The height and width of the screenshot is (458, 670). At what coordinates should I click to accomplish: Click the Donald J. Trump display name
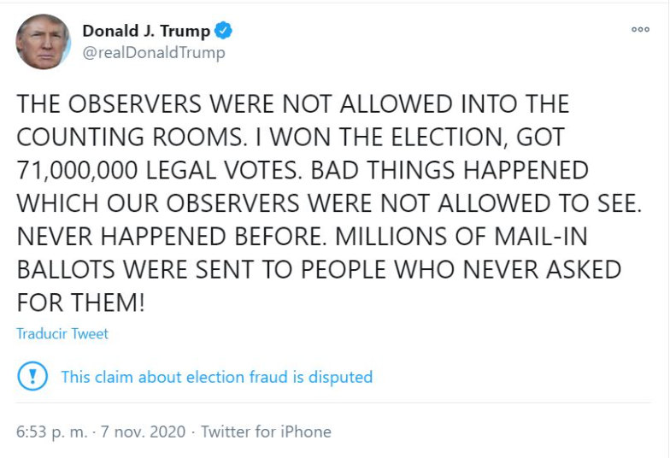[146, 32]
